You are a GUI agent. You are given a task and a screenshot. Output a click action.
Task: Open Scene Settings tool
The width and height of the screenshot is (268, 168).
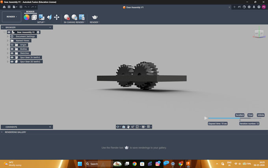click(x=34, y=17)
